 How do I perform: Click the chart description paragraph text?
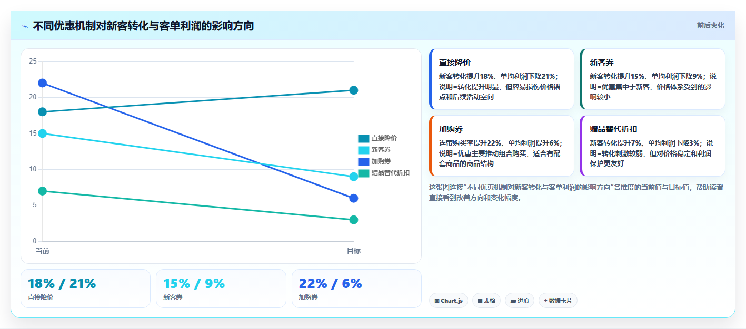(x=576, y=192)
